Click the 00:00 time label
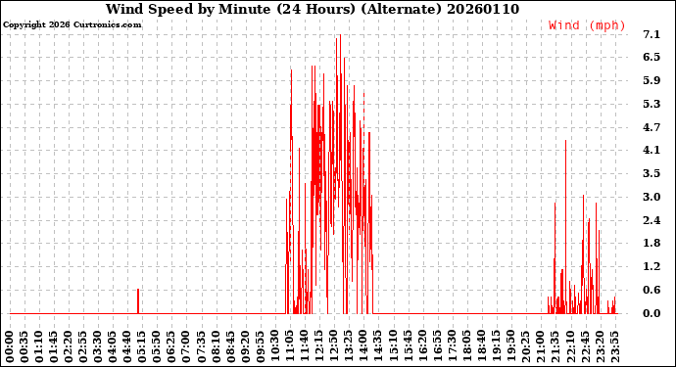 coord(10,346)
